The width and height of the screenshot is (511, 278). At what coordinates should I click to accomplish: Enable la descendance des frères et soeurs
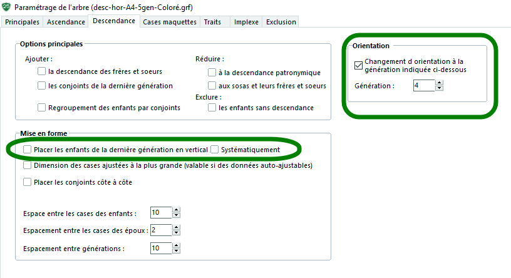[41, 71]
